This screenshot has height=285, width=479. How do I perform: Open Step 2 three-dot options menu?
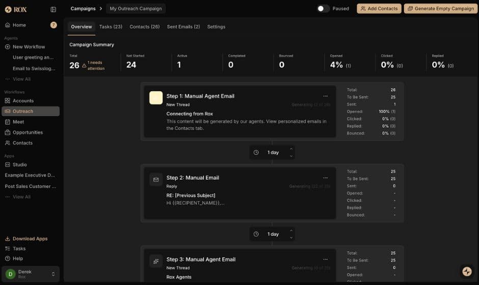325,178
